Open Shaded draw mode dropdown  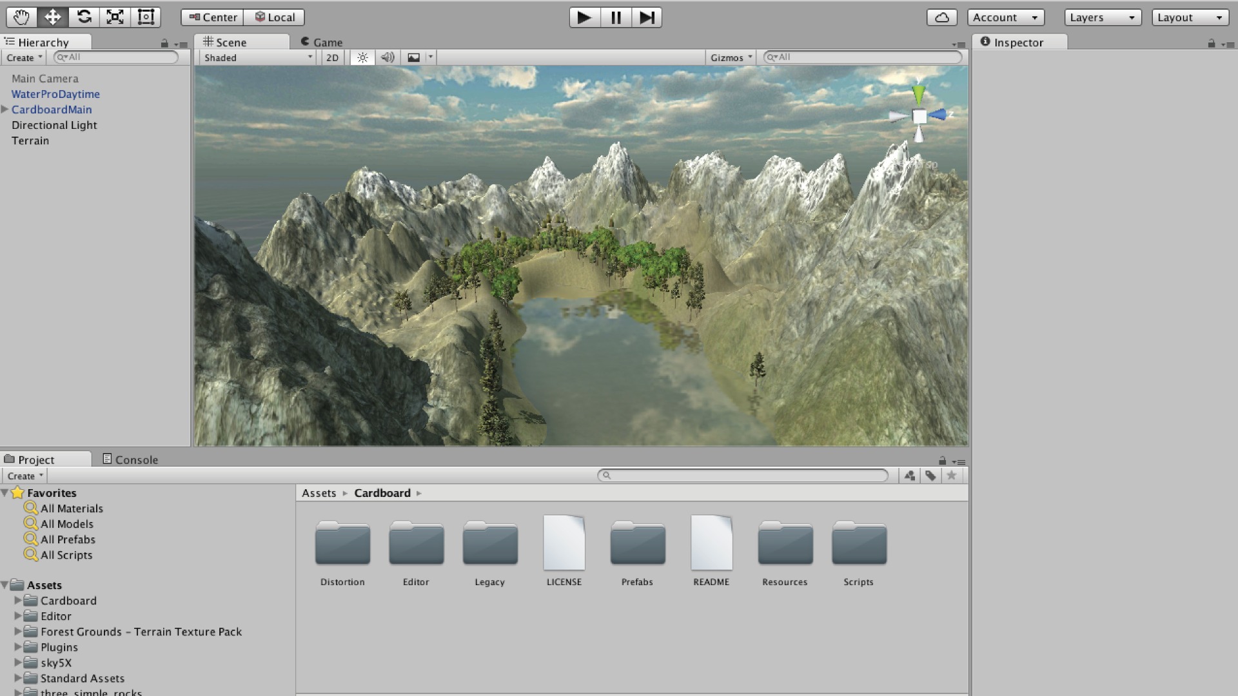tap(258, 57)
